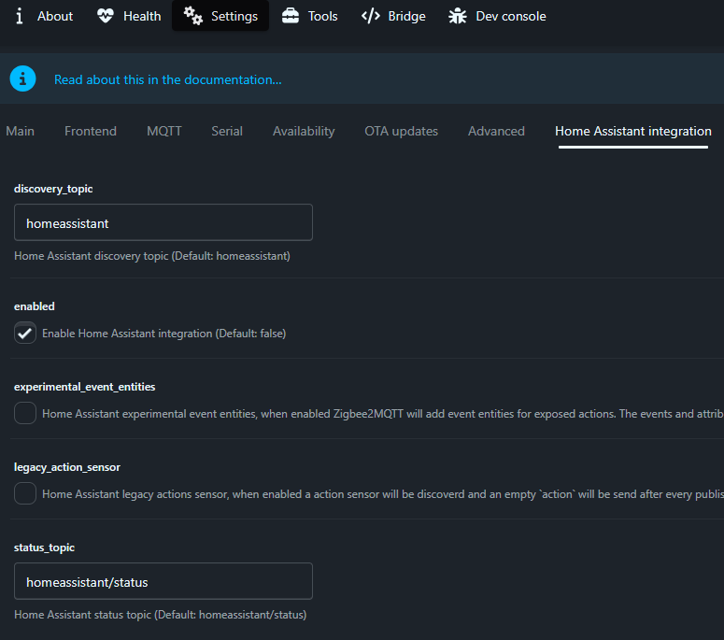This screenshot has height=640, width=724.
Task: Go to the Advanced tab
Action: tap(496, 131)
